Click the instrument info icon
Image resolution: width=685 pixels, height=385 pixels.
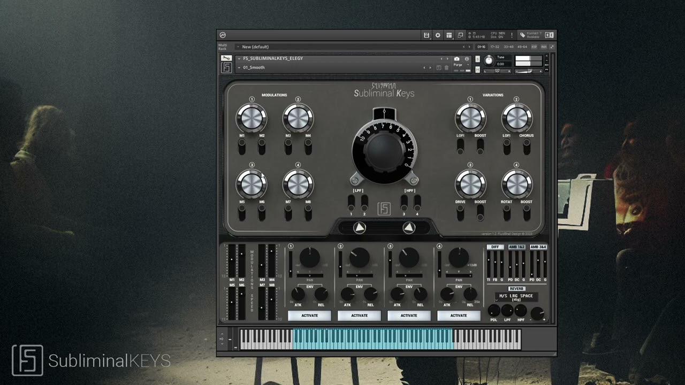coord(467,59)
